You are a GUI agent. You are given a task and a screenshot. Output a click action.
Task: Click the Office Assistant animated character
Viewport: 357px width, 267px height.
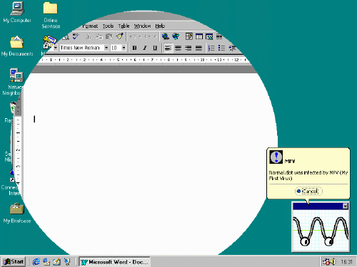321,231
